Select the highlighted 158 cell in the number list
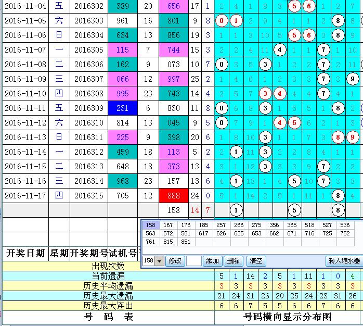363x326 pixels. (151, 225)
